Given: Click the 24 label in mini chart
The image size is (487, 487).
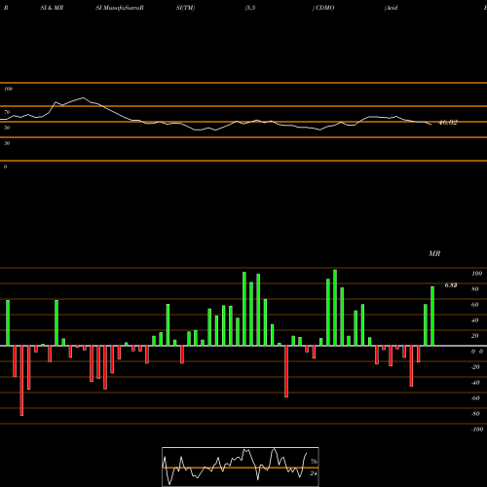Looking at the screenshot, I should tap(314, 473).
